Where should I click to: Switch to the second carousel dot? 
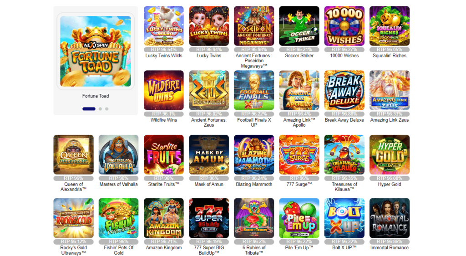point(101,109)
